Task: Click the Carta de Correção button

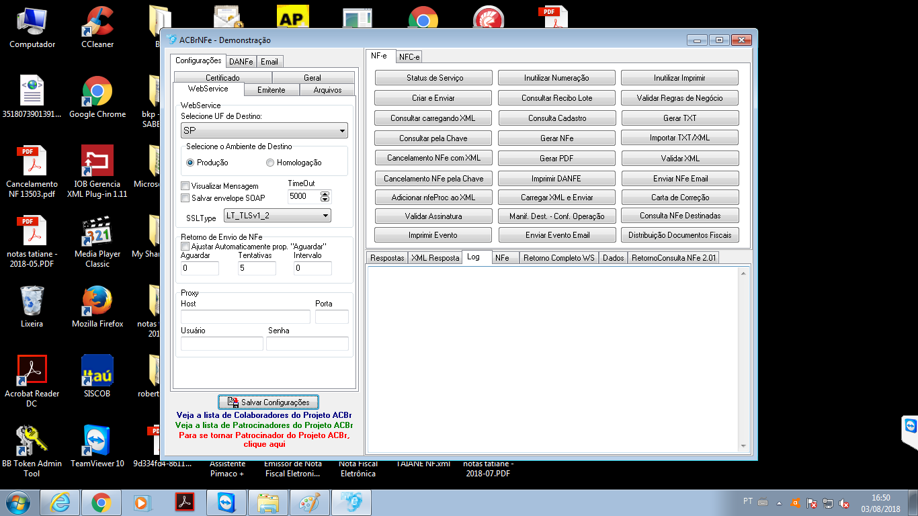Action: pyautogui.click(x=680, y=198)
